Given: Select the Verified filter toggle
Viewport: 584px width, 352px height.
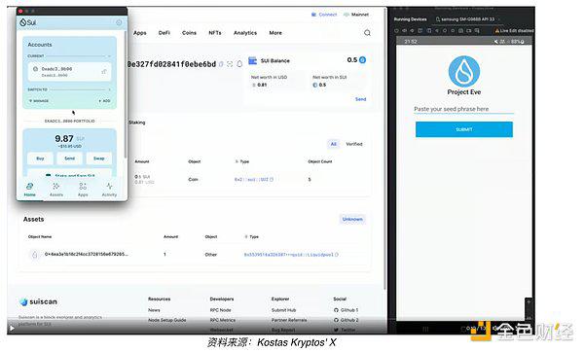Looking at the screenshot, I should click(354, 144).
